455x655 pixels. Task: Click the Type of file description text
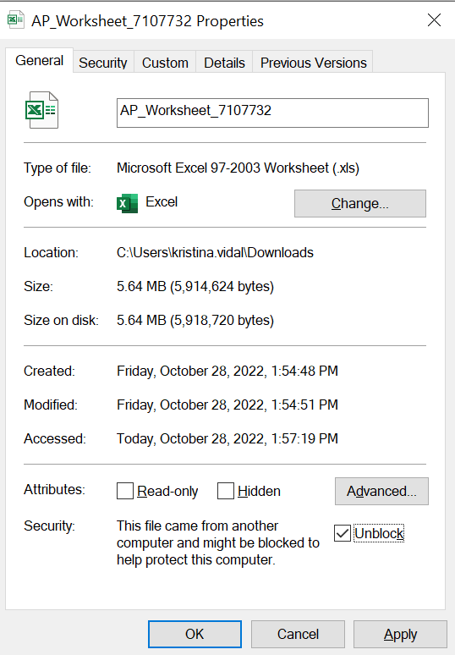[238, 168]
